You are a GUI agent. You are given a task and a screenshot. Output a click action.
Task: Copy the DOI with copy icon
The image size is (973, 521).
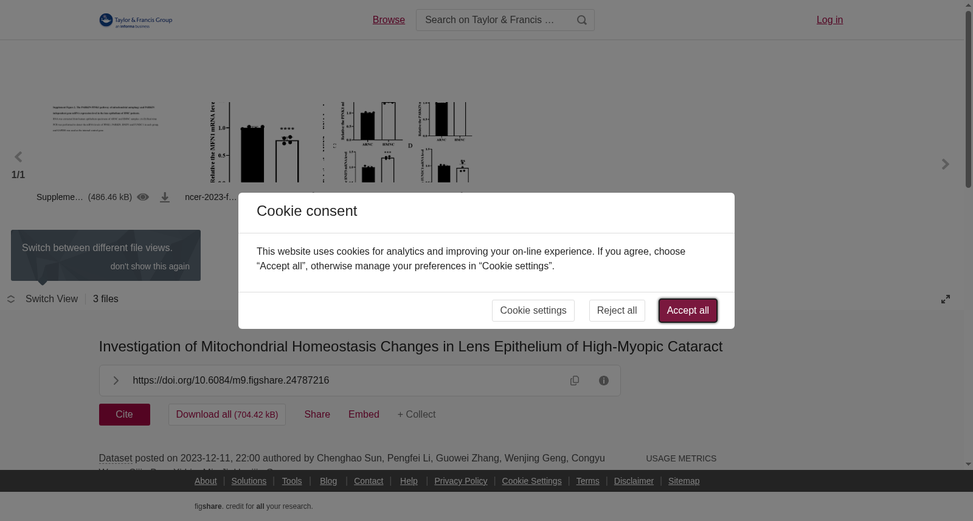pyautogui.click(x=575, y=381)
